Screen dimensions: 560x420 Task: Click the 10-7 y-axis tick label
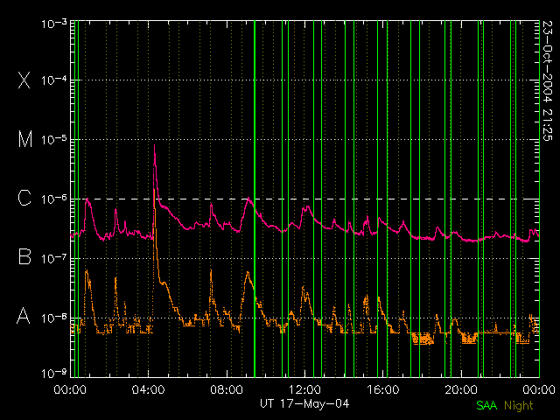click(54, 259)
